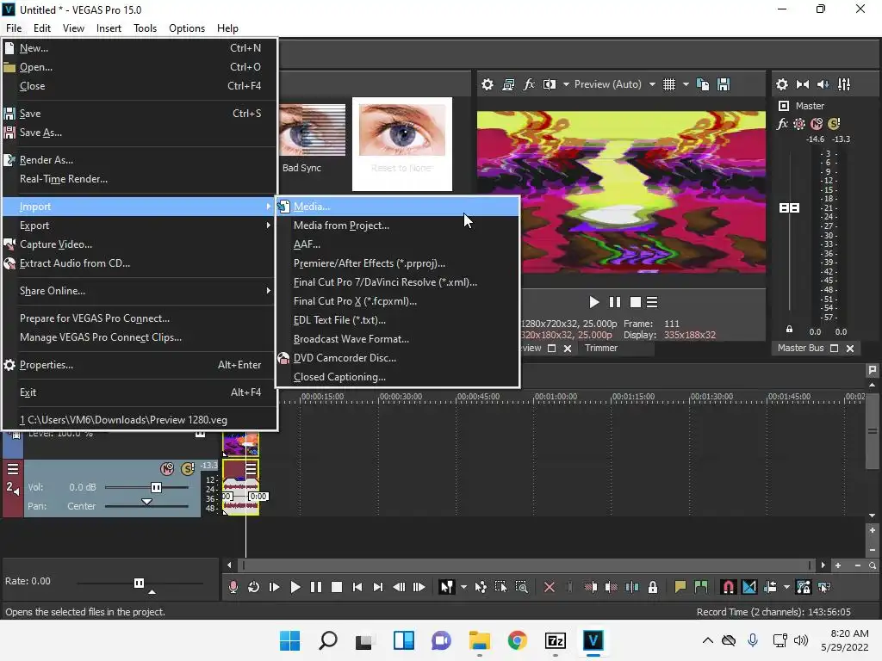This screenshot has width=882, height=661.
Task: Adjust track 2 Vol slider
Action: tap(156, 487)
